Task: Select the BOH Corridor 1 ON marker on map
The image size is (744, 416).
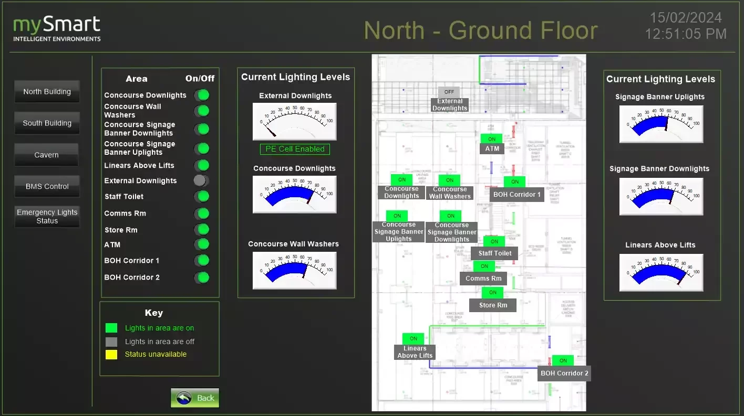Action: (514, 182)
